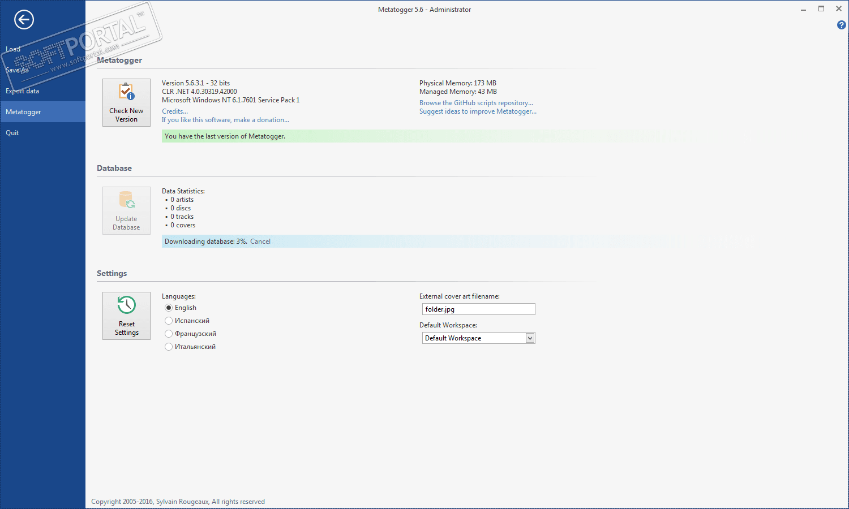Click the 0 discs statistic
The image size is (849, 509).
coord(181,208)
